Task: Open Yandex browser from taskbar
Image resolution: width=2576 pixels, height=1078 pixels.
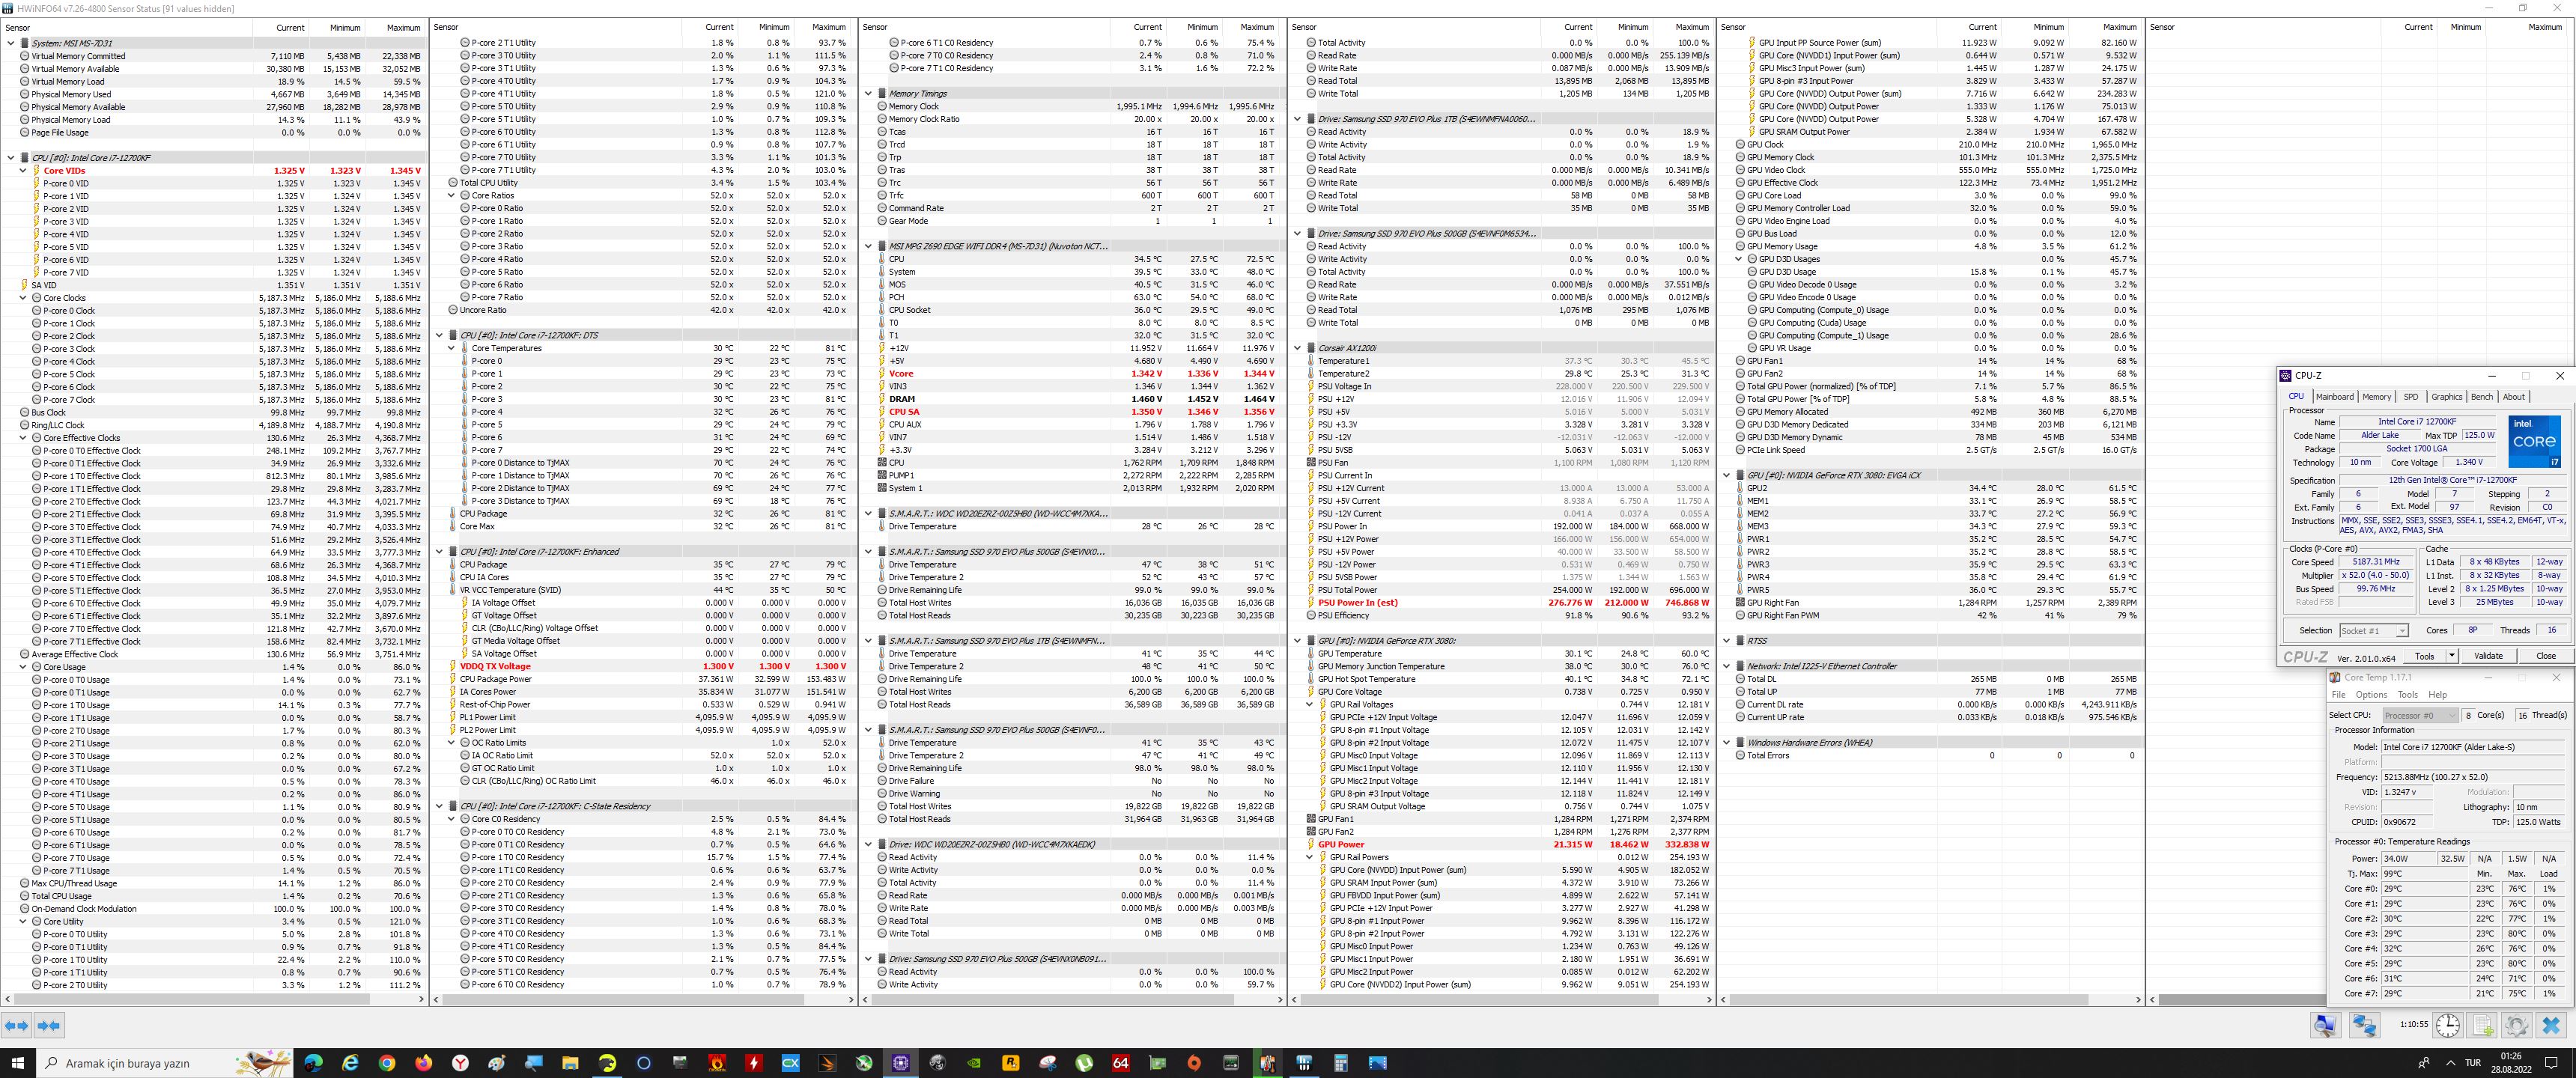Action: click(460, 1063)
